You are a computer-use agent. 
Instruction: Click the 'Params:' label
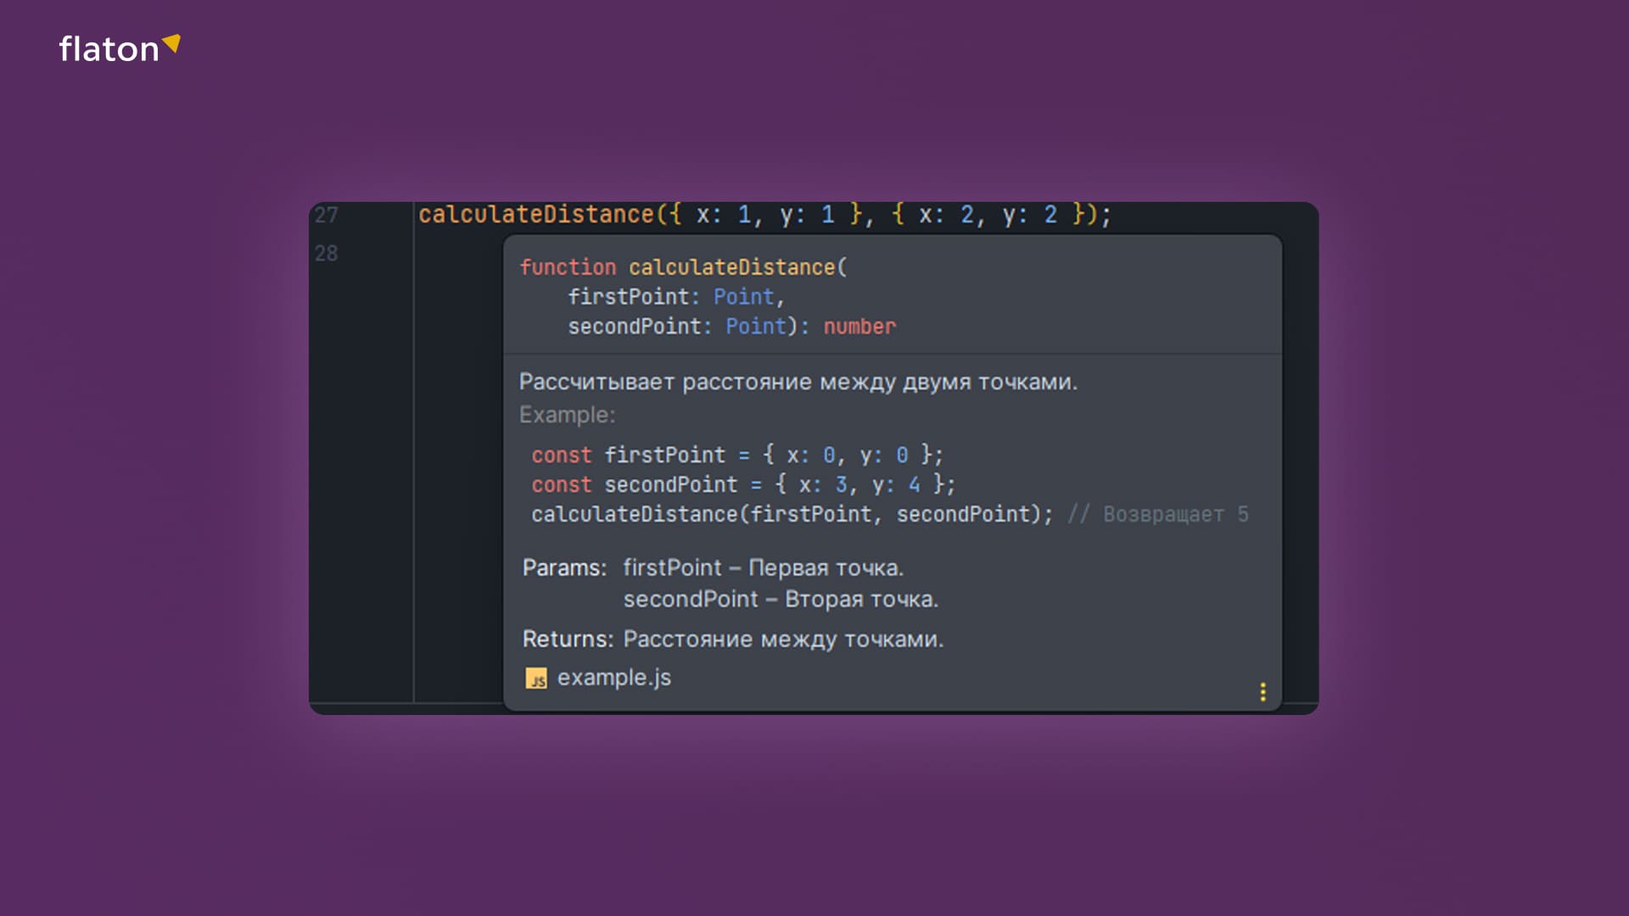point(564,568)
